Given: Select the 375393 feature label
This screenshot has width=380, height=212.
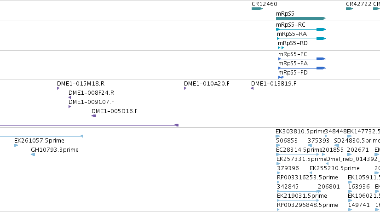Looking at the screenshot, I should click(x=318, y=141).
